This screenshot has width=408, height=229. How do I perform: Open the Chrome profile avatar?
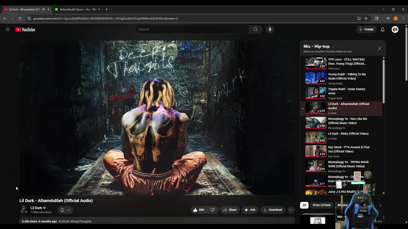396,18
